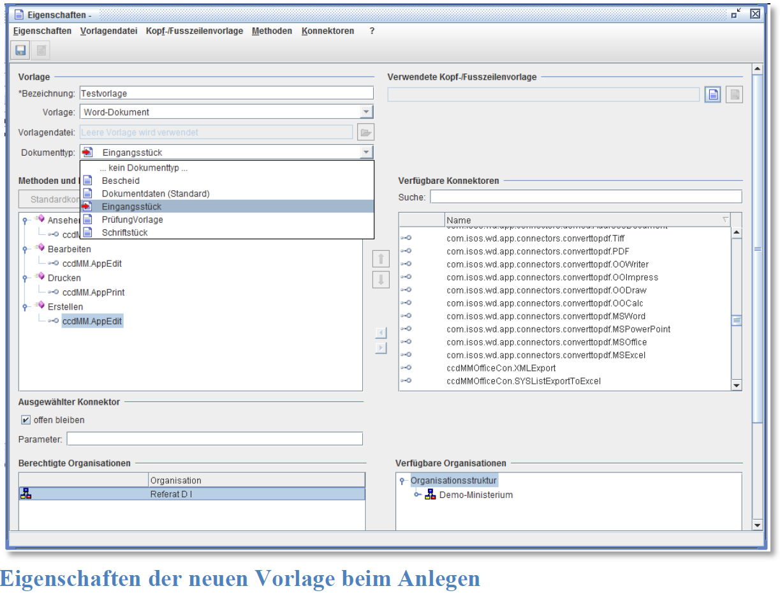
Task: Select the converttopdf.OOCalc connector row
Action: (x=564, y=303)
